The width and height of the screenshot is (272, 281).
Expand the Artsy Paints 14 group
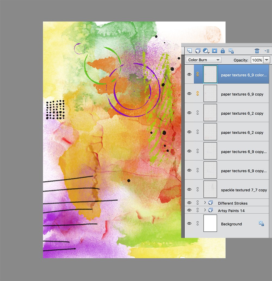click(x=205, y=210)
